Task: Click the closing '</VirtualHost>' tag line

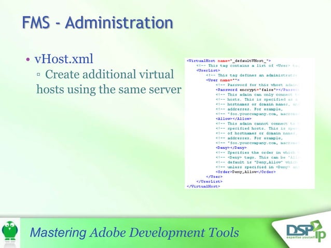Action: point(203,186)
